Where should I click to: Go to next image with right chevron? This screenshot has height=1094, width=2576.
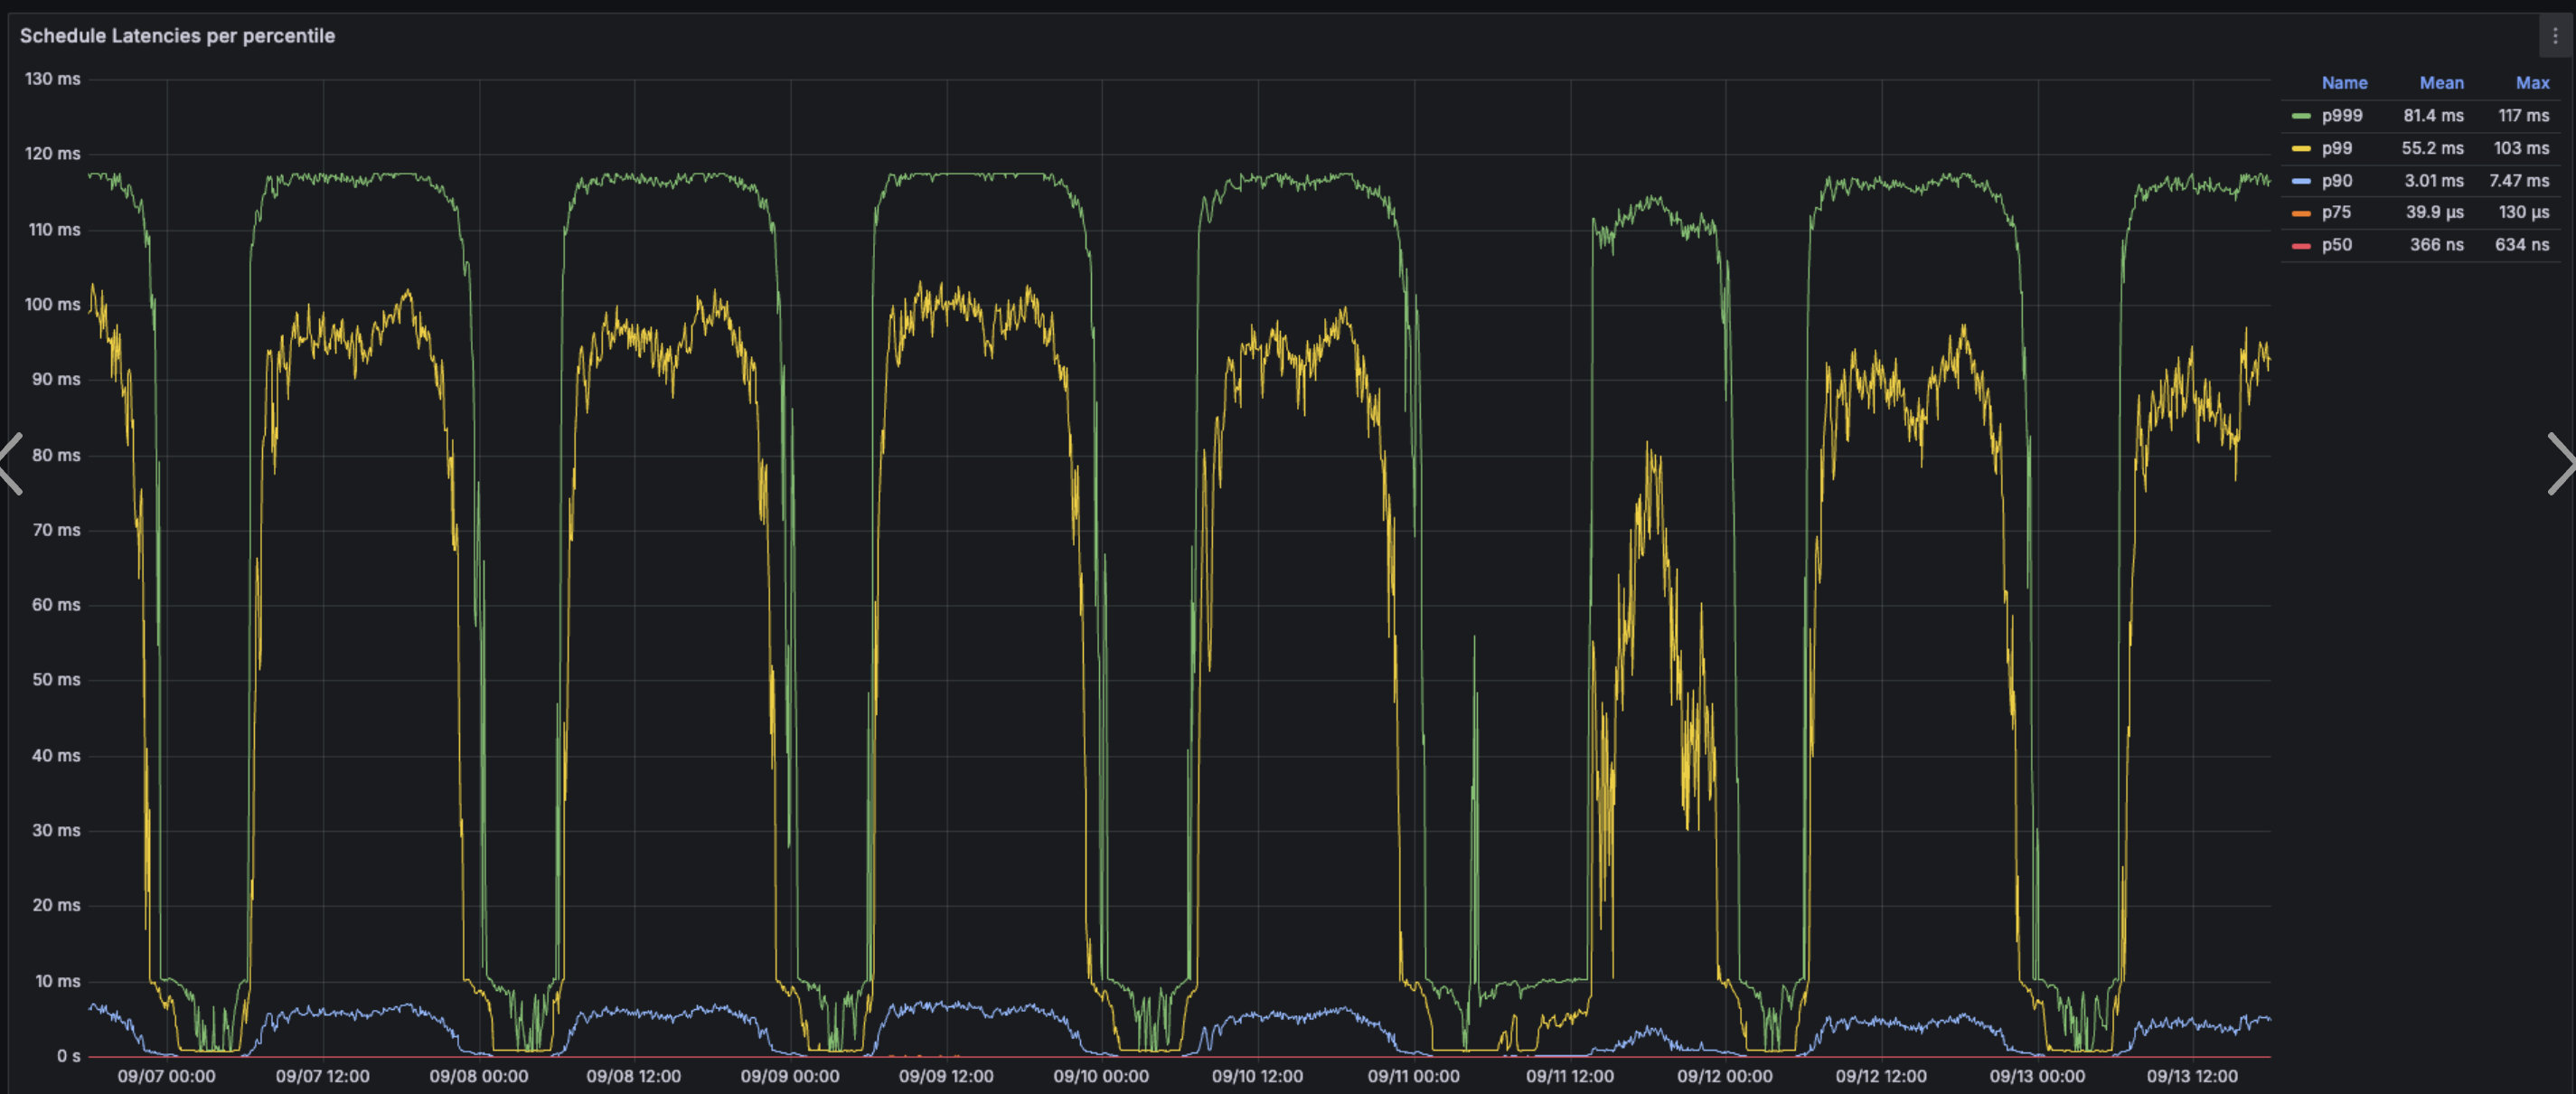coord(2561,463)
